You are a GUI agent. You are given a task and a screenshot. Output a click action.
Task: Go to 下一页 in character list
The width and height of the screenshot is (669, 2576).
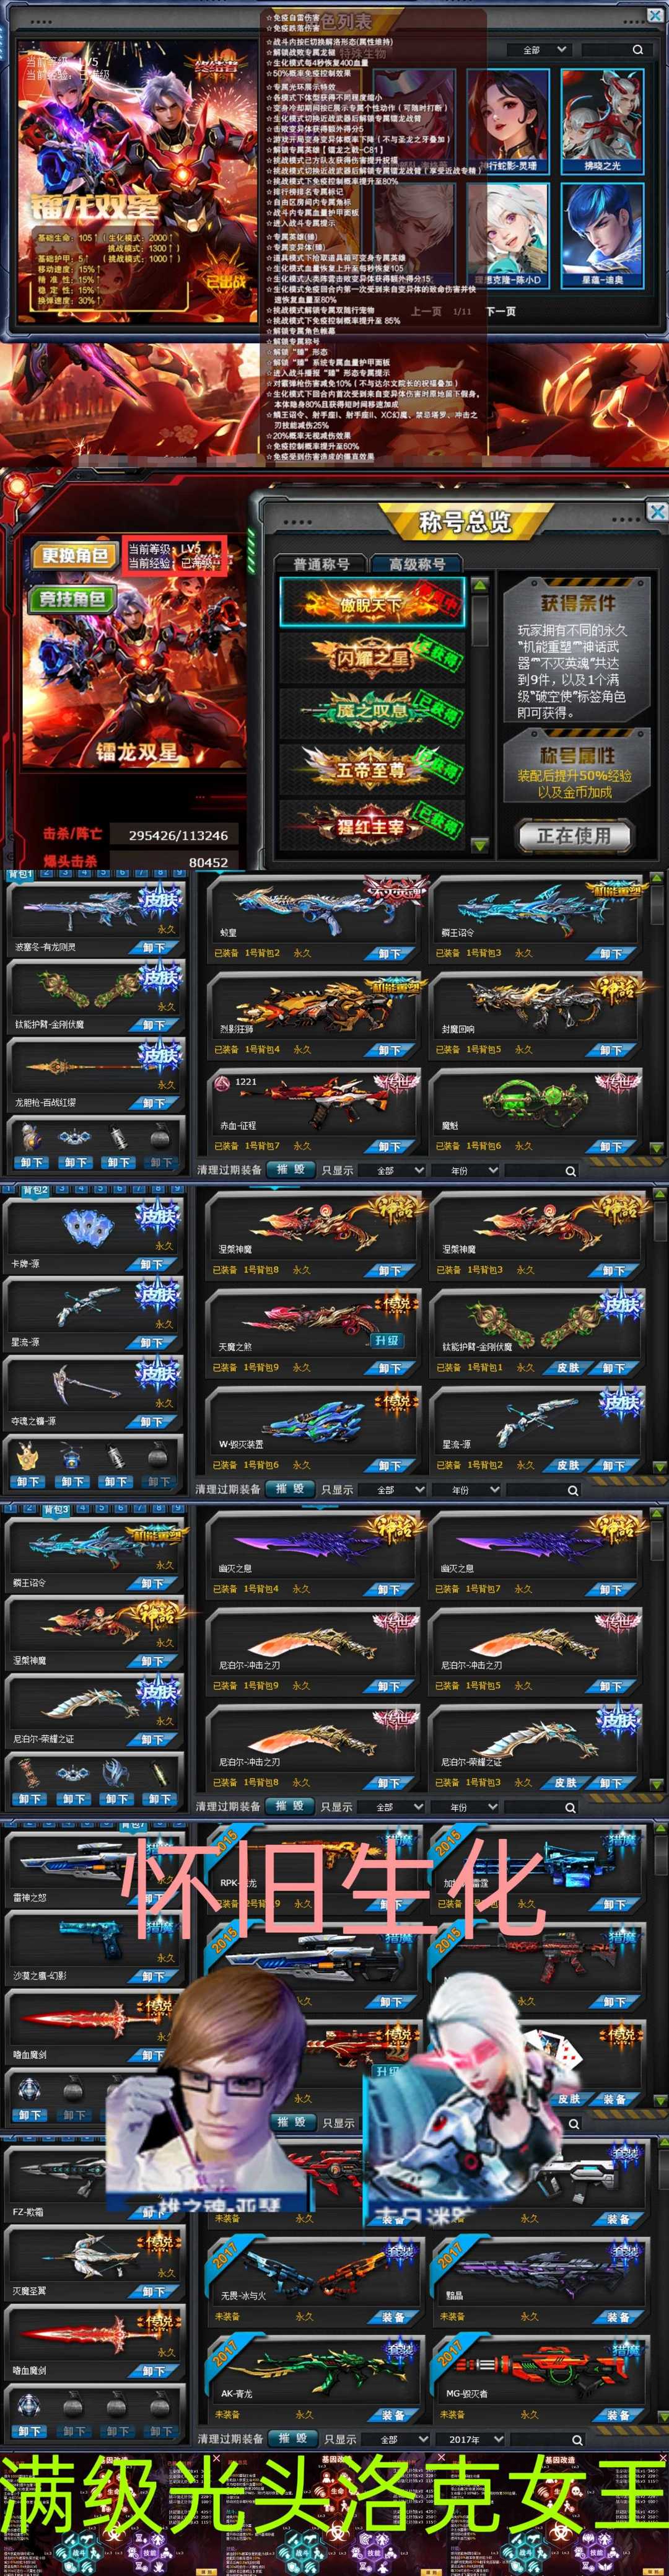501,312
